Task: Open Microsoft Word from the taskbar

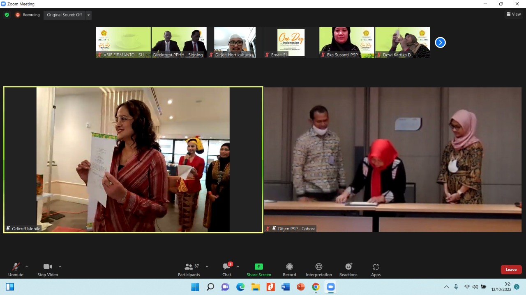Action: point(286,287)
